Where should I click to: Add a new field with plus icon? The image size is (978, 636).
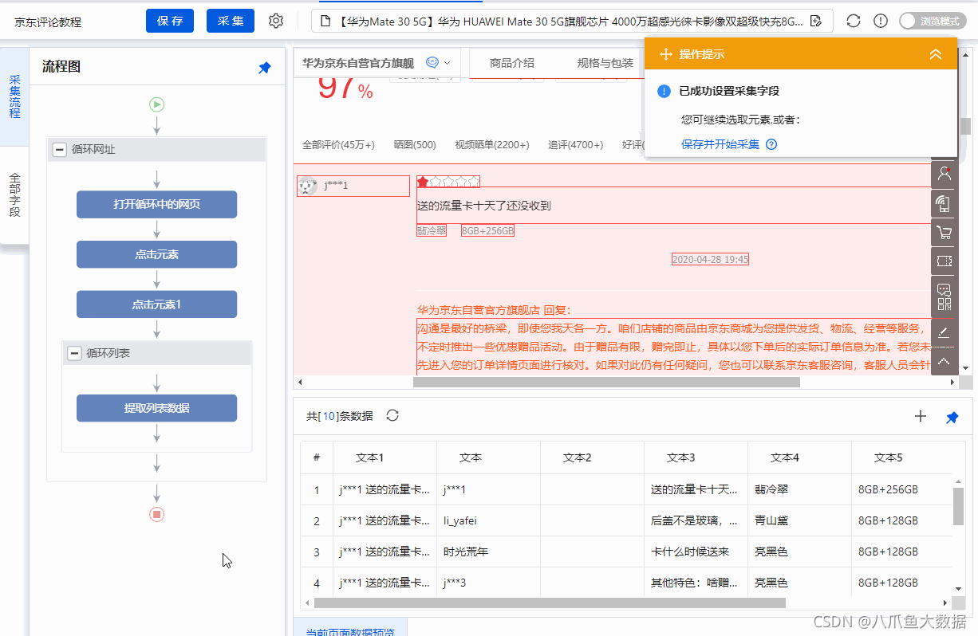click(921, 416)
